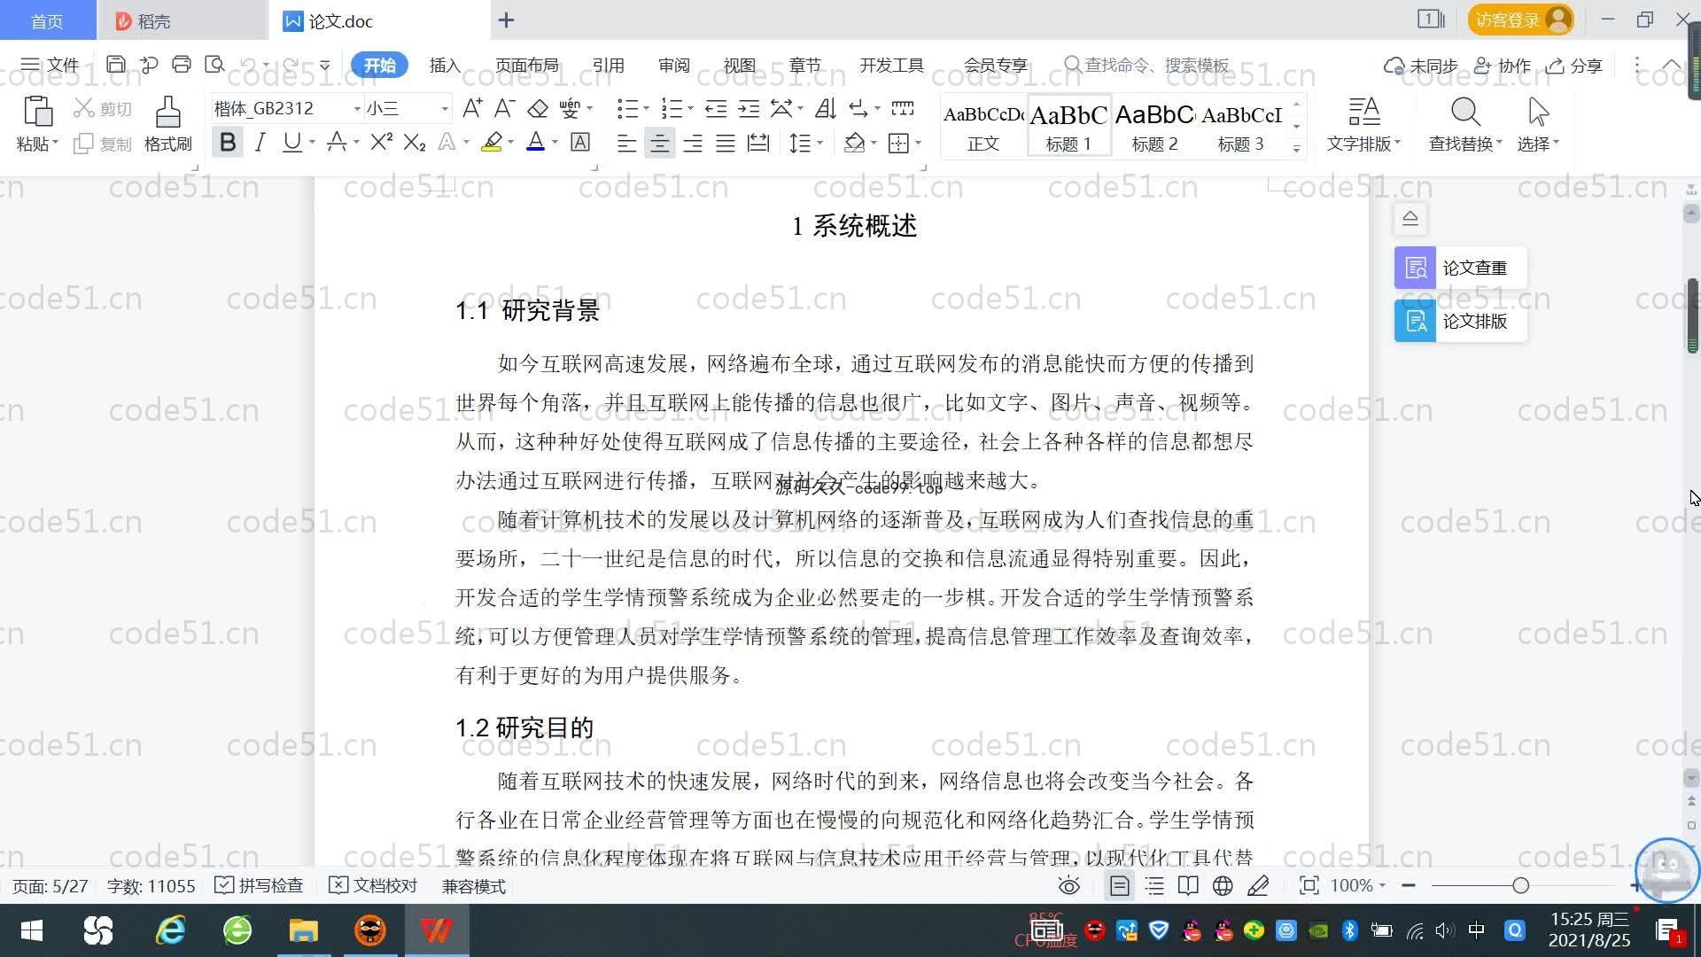Click the Windows Start button

click(31, 930)
